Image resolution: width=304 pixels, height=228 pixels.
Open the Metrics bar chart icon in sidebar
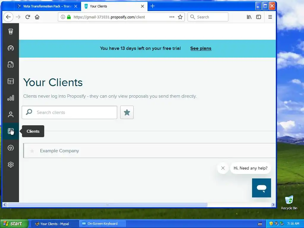click(x=11, y=98)
